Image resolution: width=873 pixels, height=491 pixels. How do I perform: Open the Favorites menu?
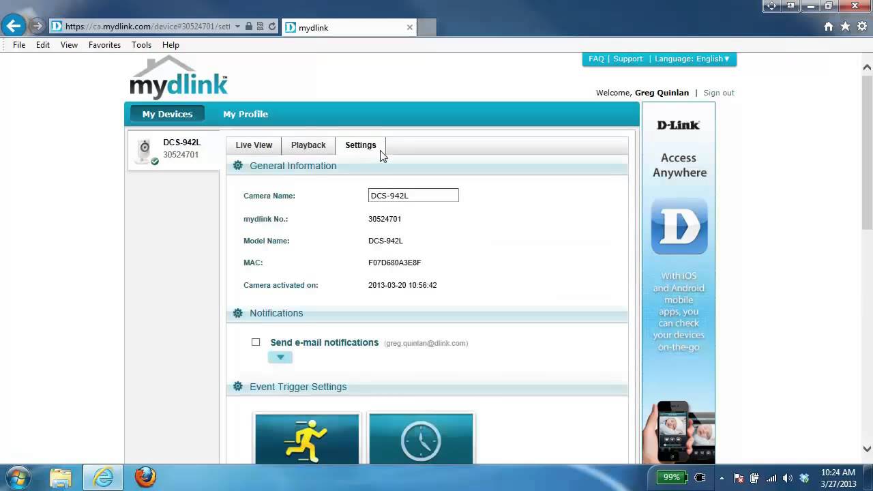(x=104, y=45)
